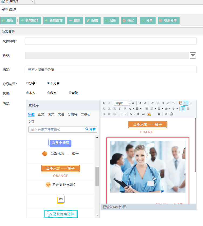Align text right in editor

point(104,114)
